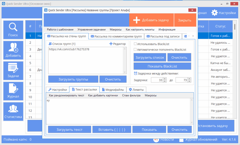The width and height of the screenshot is (240, 145).
Task: Open Управления задачами menu
Action: pyautogui.click(x=91, y=29)
